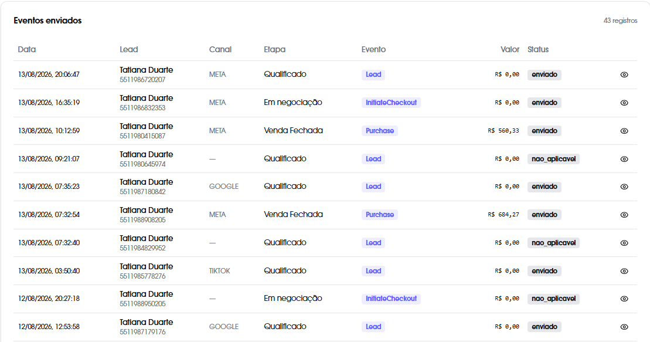Viewport: 650px width, 342px height.
Task: Click eye icon for 07:32:40 event
Action: (x=624, y=243)
